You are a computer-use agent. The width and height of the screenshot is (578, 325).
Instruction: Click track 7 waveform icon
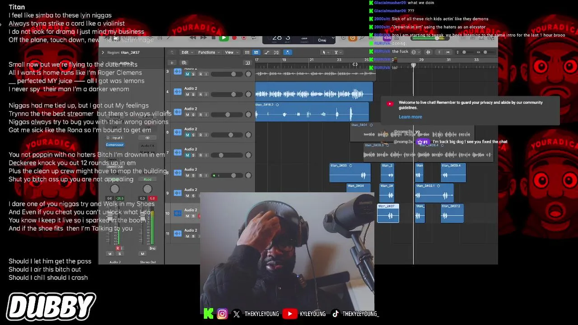point(178,153)
